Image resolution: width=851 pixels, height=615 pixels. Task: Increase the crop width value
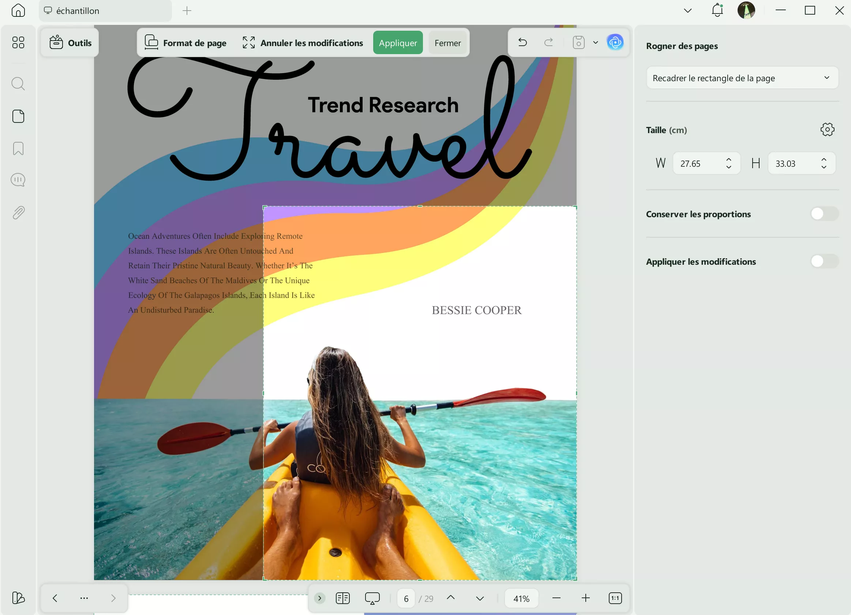(728, 160)
